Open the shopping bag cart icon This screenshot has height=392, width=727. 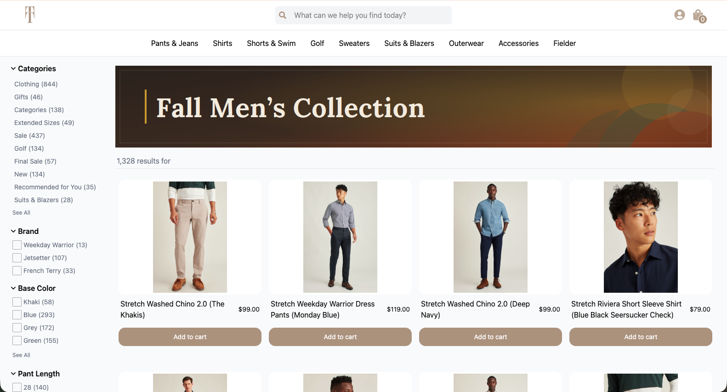pyautogui.click(x=699, y=16)
